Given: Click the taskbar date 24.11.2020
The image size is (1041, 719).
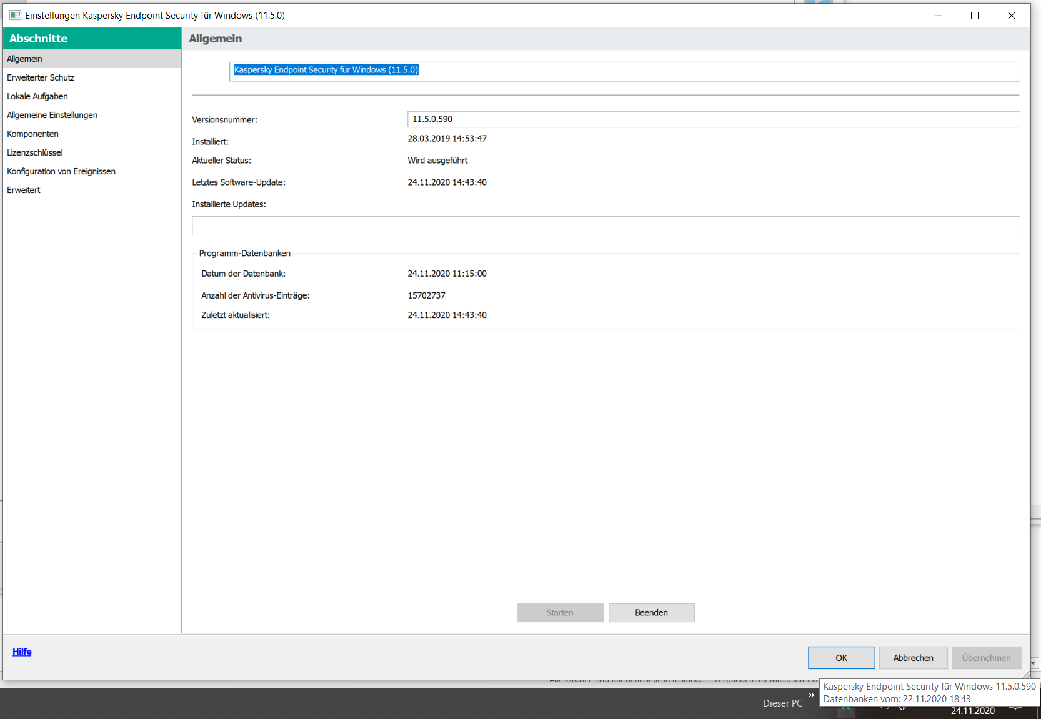Looking at the screenshot, I should [973, 711].
